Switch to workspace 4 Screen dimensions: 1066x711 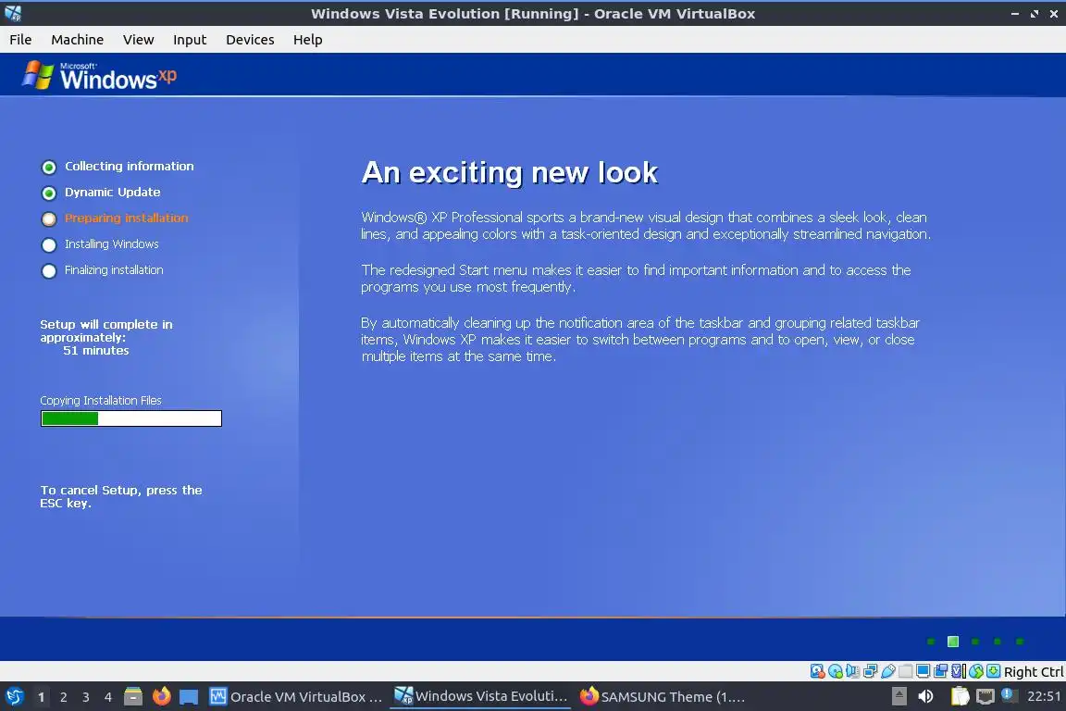(108, 697)
